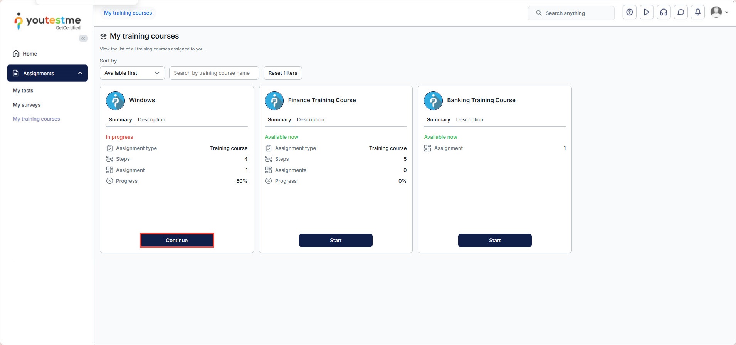Open Description tab of Finance Training Course

310,120
